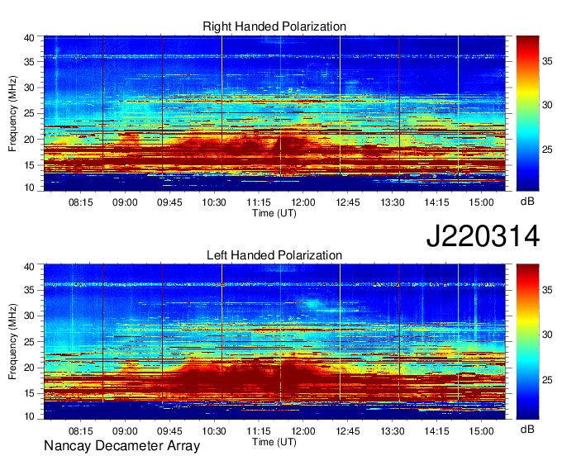Click the 09:45 time tick of Right Handed plot
Viewport: 562px width, 456px height.
[x=169, y=202]
